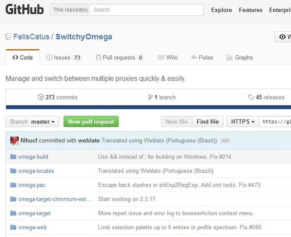Click filhocf's avatar thumbnail

pos(15,140)
